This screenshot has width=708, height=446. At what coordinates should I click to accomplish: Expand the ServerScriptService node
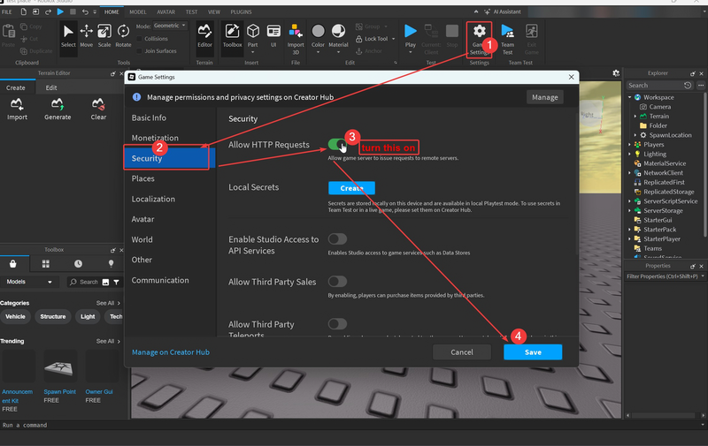[x=630, y=201]
